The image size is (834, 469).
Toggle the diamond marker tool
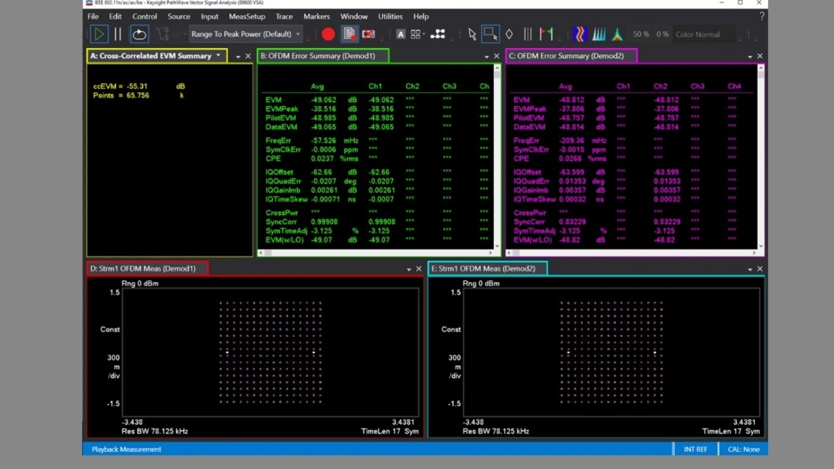point(510,34)
